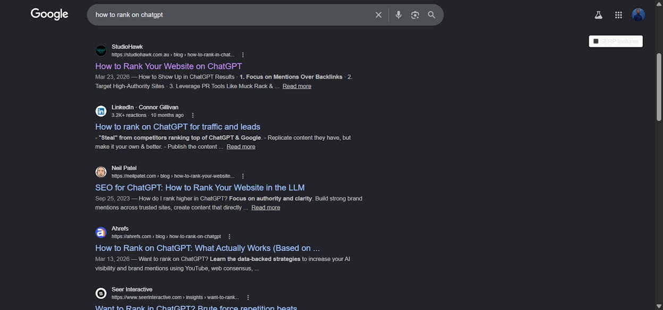Open Ahrefs 'What Actually Works' result
Image resolution: width=663 pixels, height=310 pixels.
207,248
